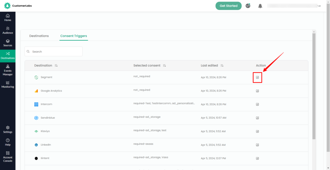The width and height of the screenshot is (330, 170).
Task: Click Segment's 'not_required' consent value
Action: 142,76
